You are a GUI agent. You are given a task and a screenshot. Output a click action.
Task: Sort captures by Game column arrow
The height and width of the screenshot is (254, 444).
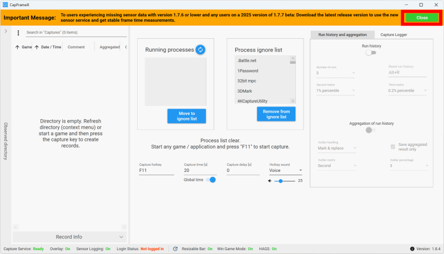click(17, 48)
